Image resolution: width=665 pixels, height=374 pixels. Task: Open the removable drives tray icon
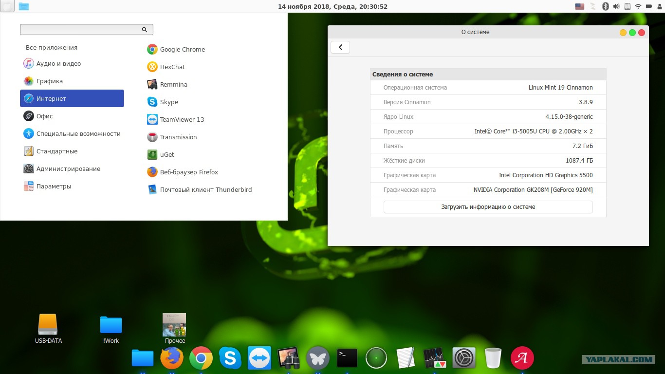[x=628, y=6]
